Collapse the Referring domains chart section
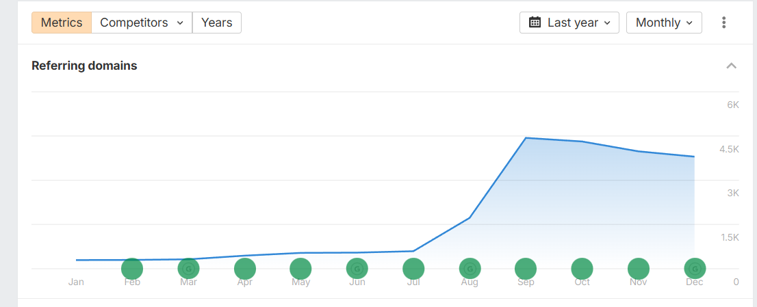 731,66
